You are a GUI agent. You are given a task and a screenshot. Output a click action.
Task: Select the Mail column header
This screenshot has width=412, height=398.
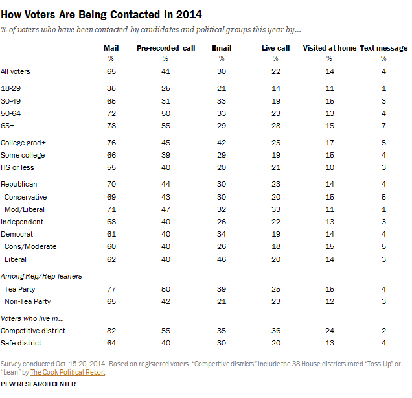point(111,48)
